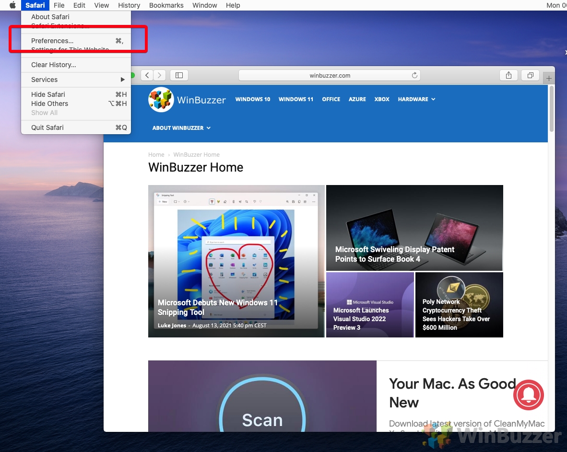This screenshot has width=567, height=452.
Task: Go forward with Safari's forward arrow
Action: click(159, 75)
